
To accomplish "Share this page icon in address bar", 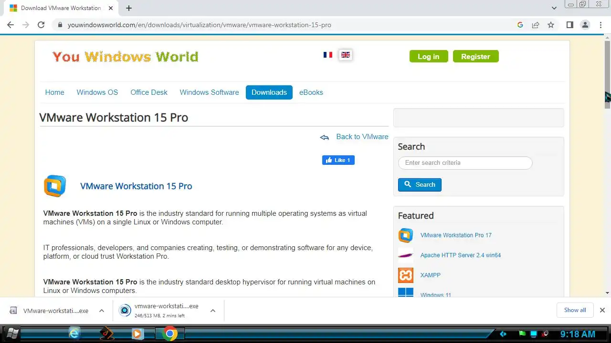I will (536, 25).
